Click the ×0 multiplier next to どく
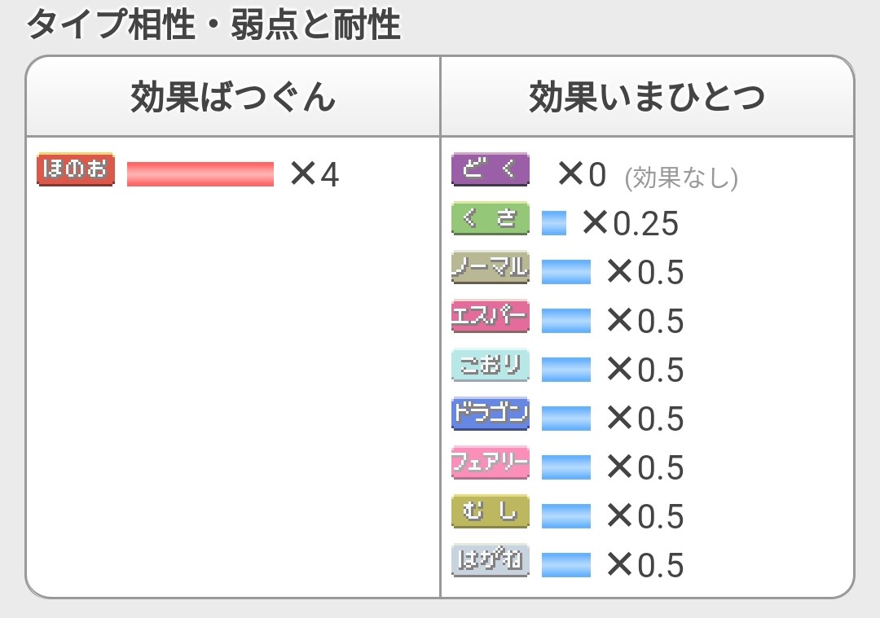The width and height of the screenshot is (880, 618). pos(582,174)
